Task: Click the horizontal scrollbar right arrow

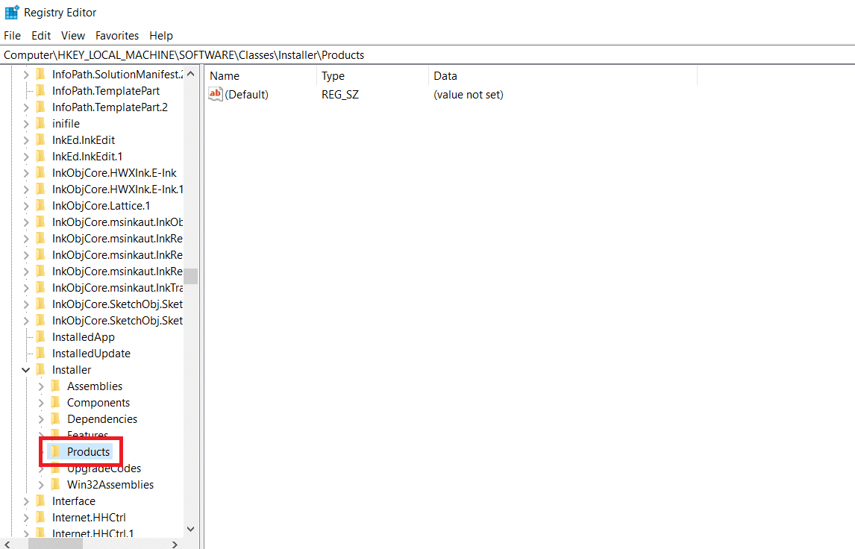Action: coord(175,544)
